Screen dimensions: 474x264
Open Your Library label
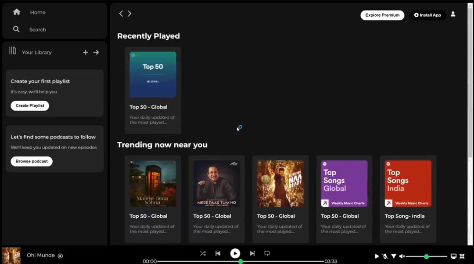coord(36,52)
